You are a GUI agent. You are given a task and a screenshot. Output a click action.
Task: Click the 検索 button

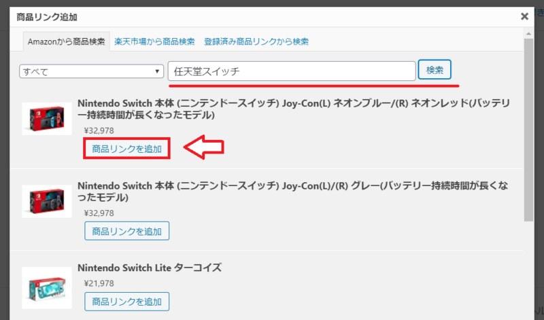(435, 70)
